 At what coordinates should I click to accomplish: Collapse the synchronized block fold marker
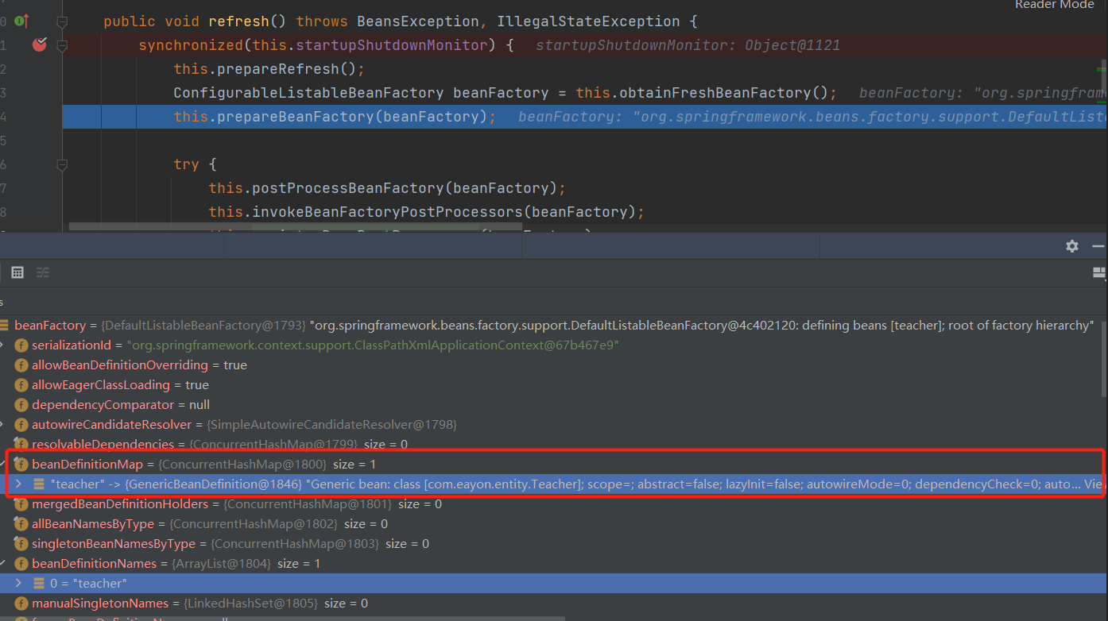(62, 45)
